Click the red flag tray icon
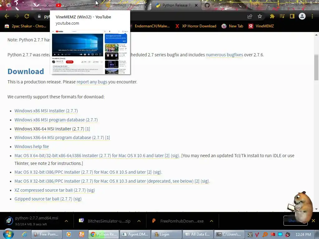 273,235
